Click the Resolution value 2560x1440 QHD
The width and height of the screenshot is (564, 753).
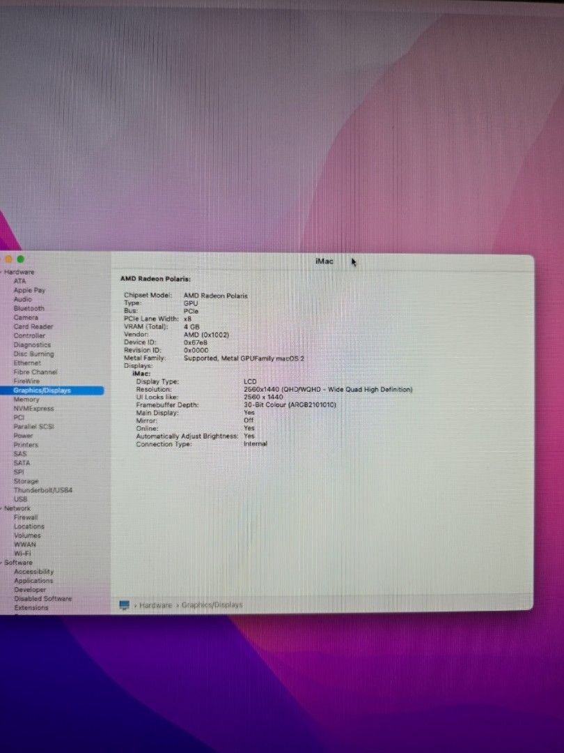coord(328,390)
